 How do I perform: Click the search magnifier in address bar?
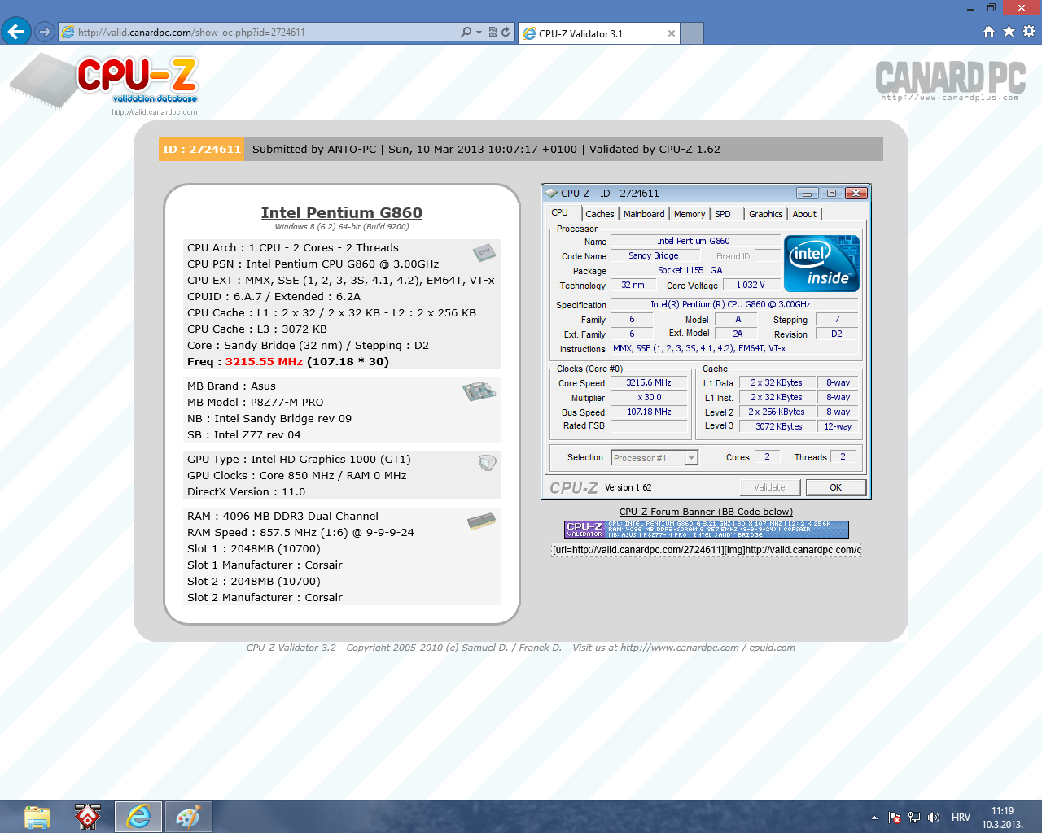pyautogui.click(x=466, y=33)
